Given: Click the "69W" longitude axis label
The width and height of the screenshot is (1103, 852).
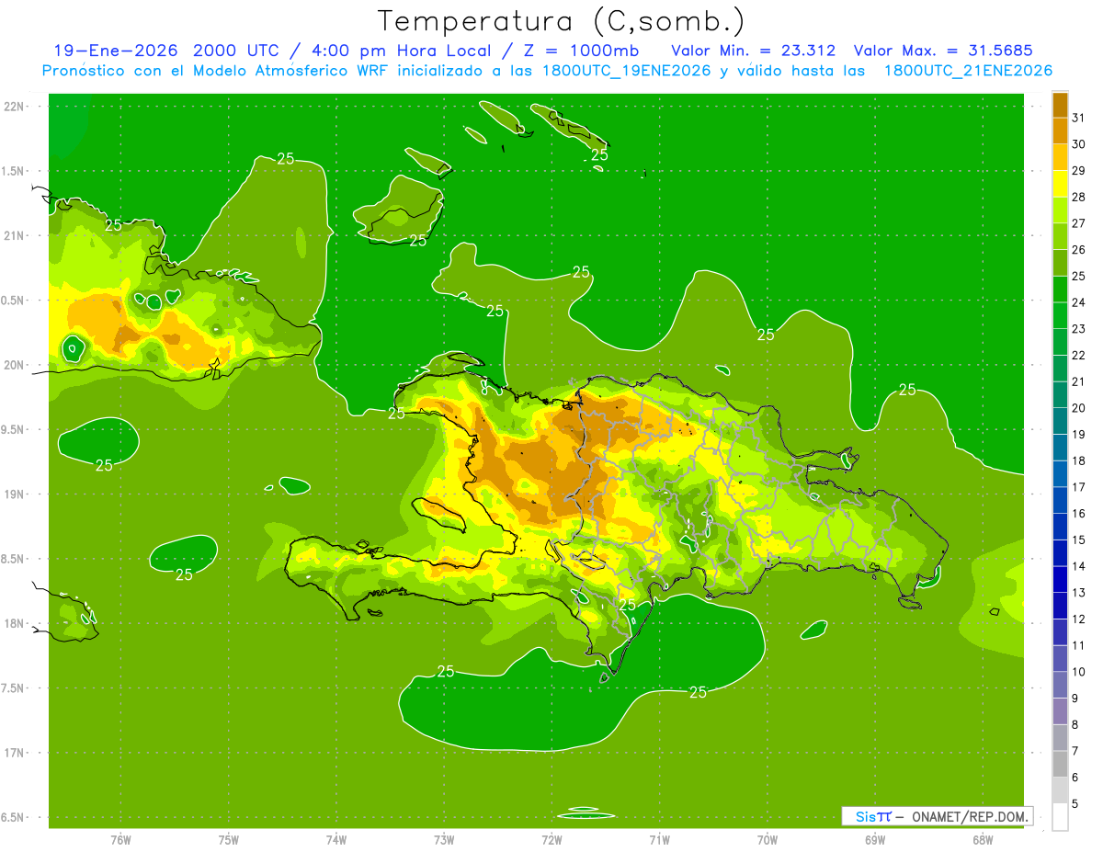Looking at the screenshot, I should (875, 841).
